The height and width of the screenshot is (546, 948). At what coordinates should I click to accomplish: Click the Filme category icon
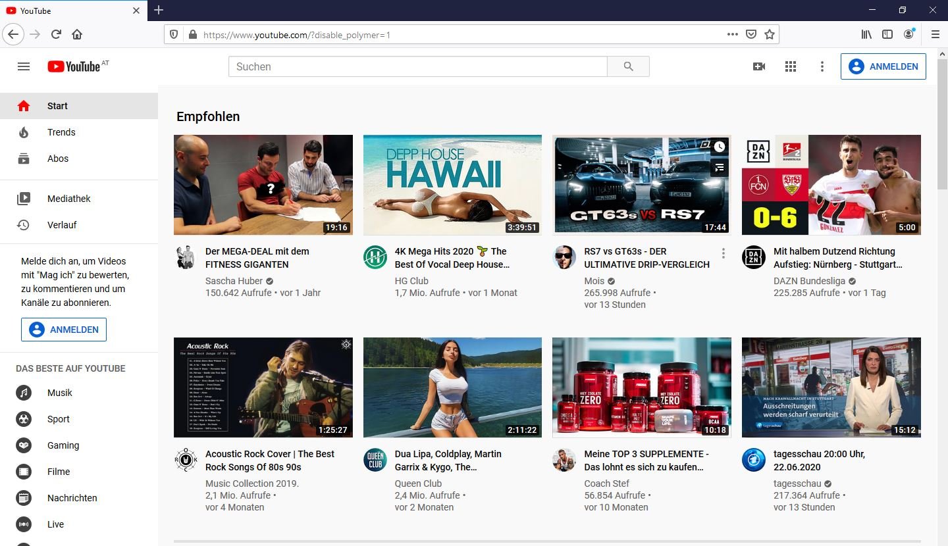(x=24, y=472)
